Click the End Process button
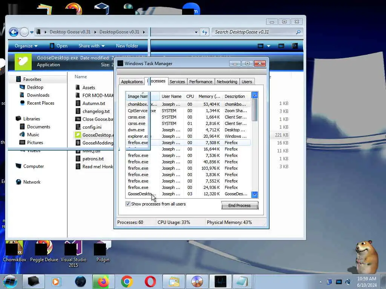 click(x=240, y=205)
